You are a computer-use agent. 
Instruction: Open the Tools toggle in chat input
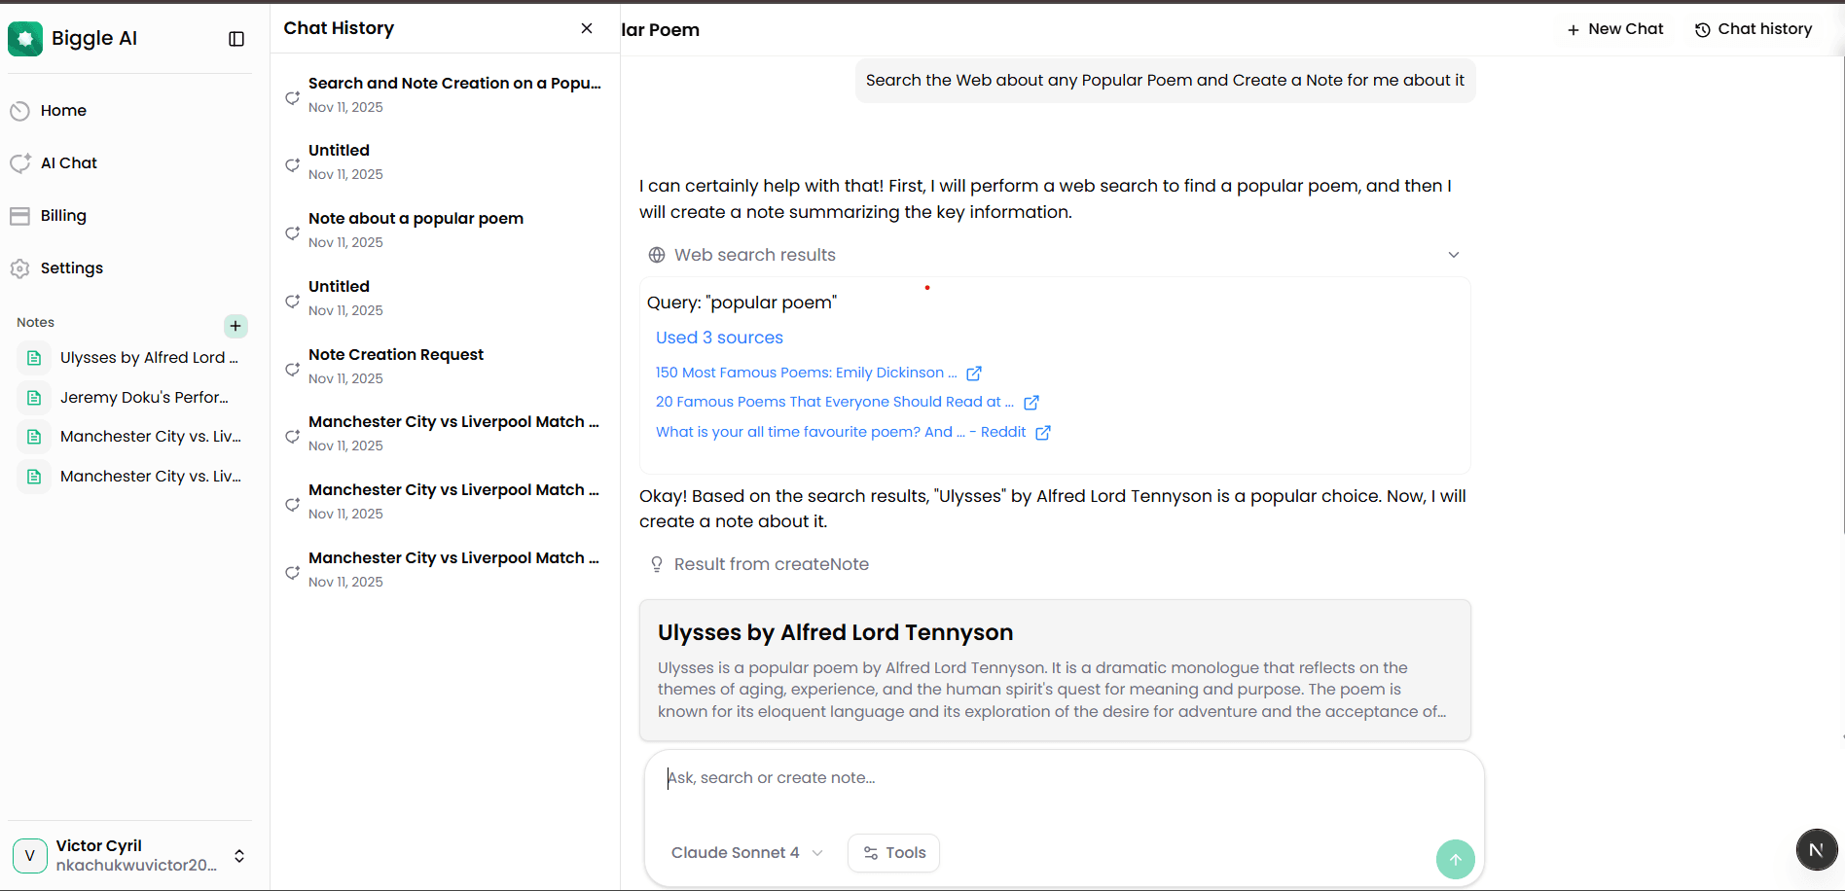click(892, 852)
